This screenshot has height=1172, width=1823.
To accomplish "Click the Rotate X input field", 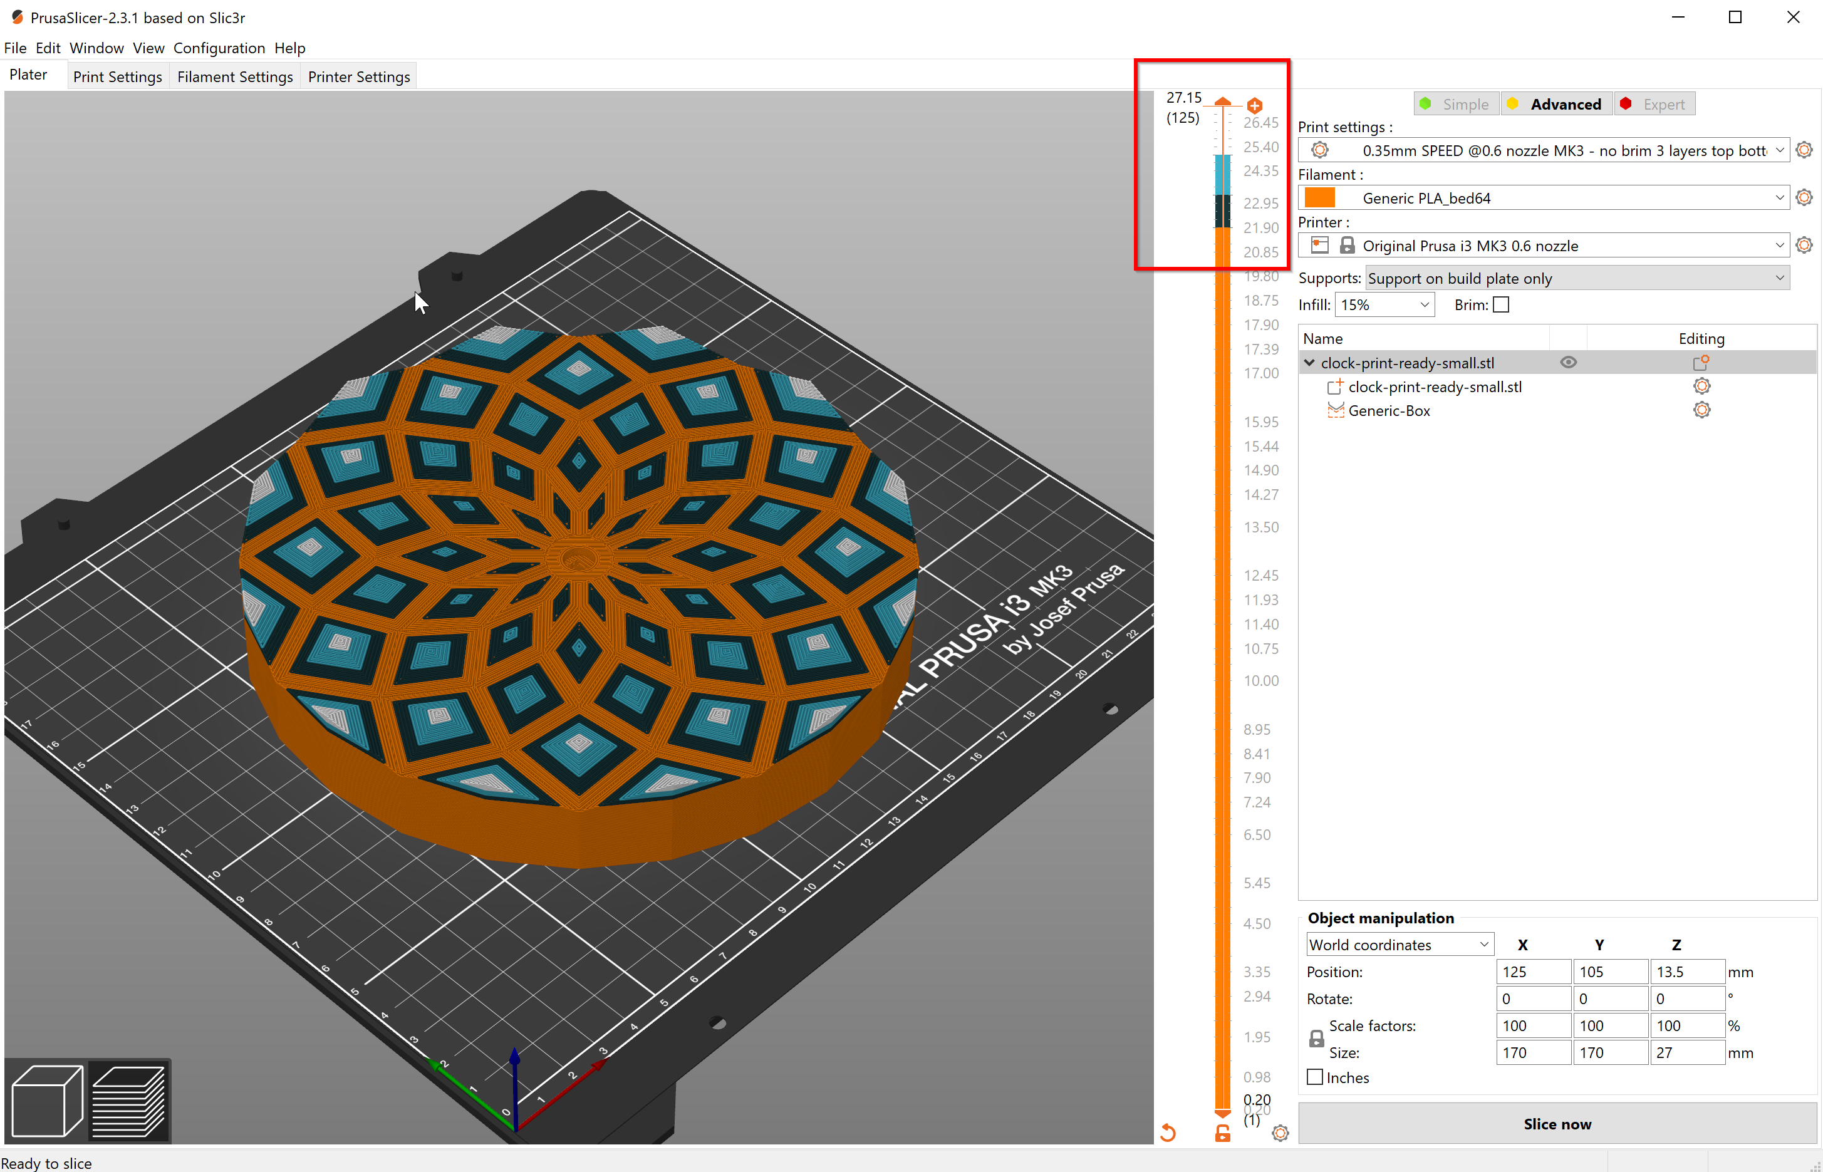I will [1533, 998].
